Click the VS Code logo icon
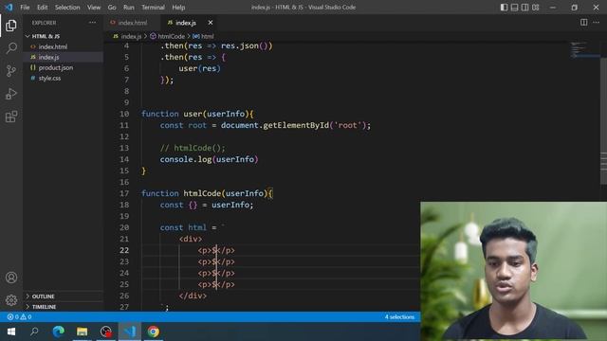This screenshot has height=341, width=607. point(9,7)
